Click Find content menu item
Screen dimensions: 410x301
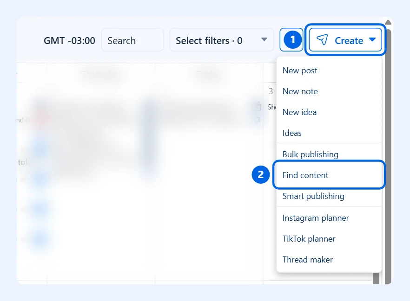[x=329, y=175]
